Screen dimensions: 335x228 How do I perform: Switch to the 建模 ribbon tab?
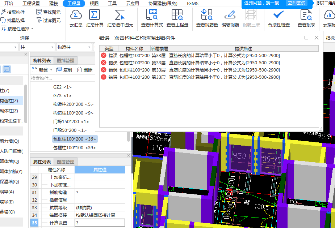(53, 3)
